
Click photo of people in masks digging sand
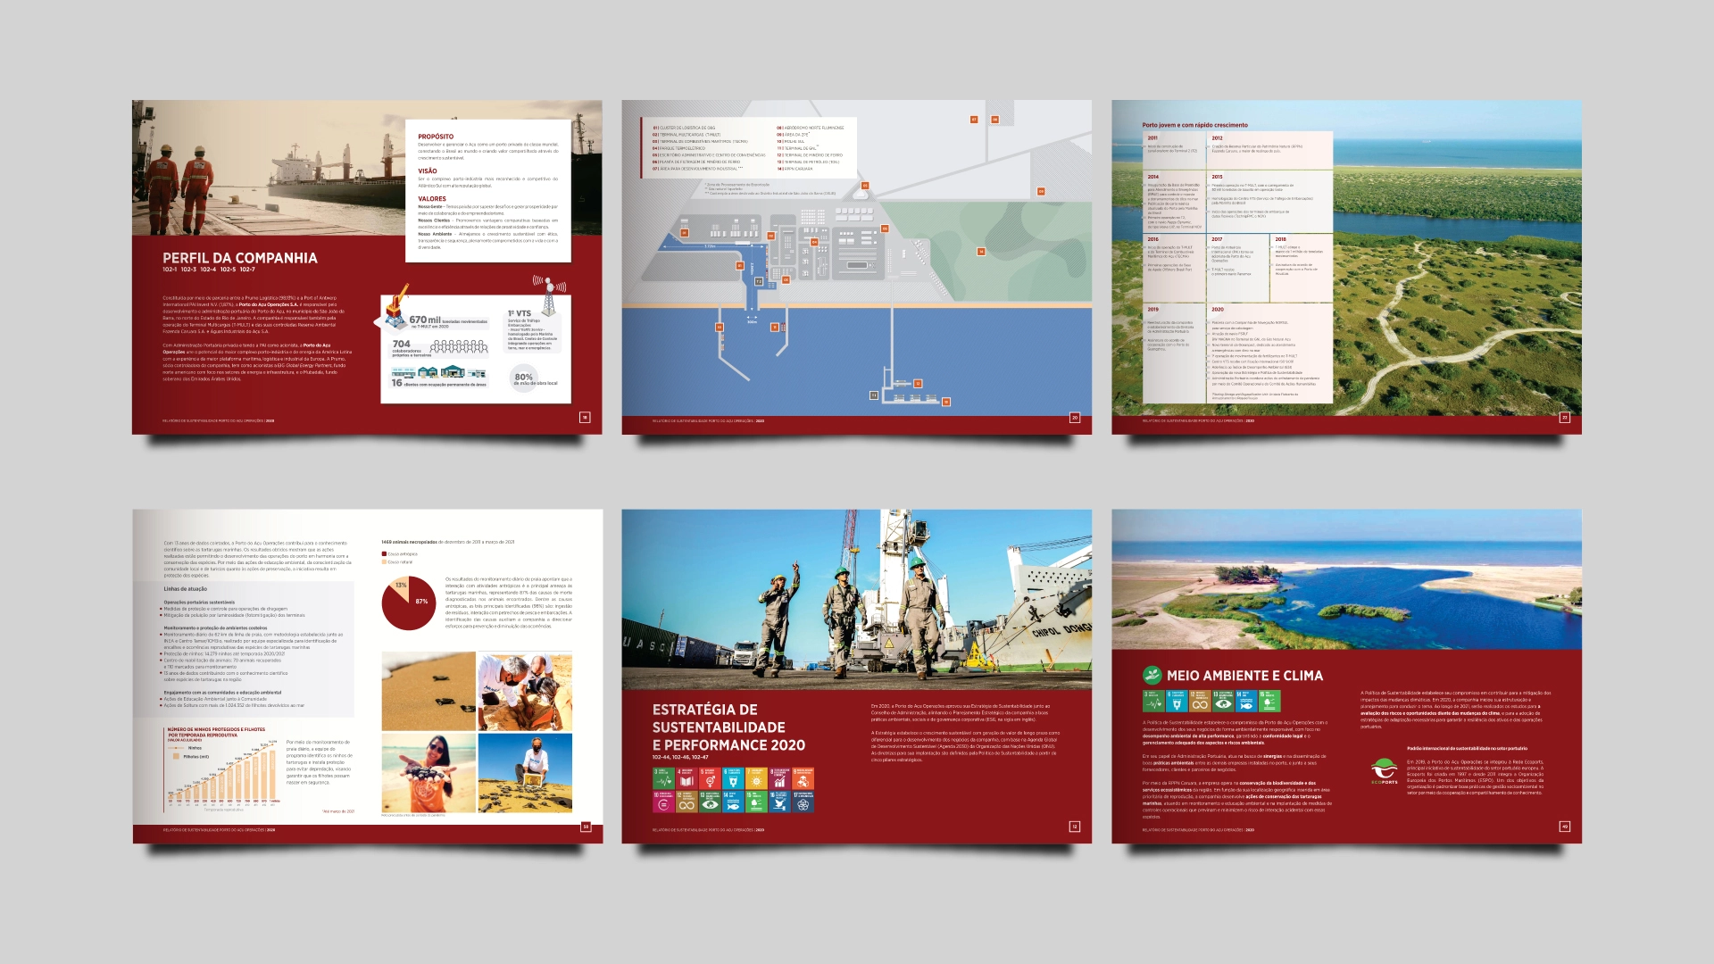click(x=525, y=691)
